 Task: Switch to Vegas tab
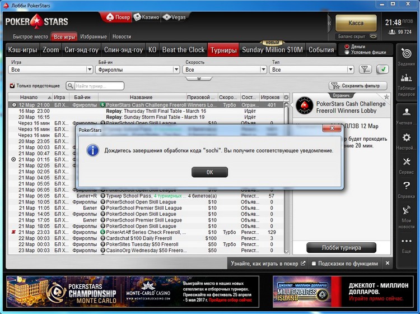[174, 17]
